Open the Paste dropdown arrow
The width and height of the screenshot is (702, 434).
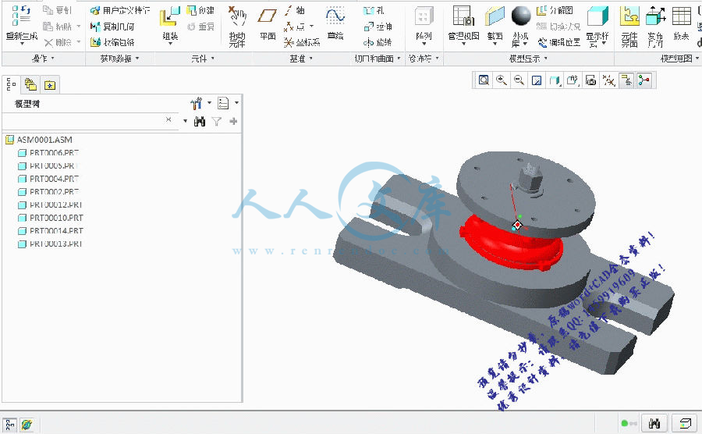[79, 27]
